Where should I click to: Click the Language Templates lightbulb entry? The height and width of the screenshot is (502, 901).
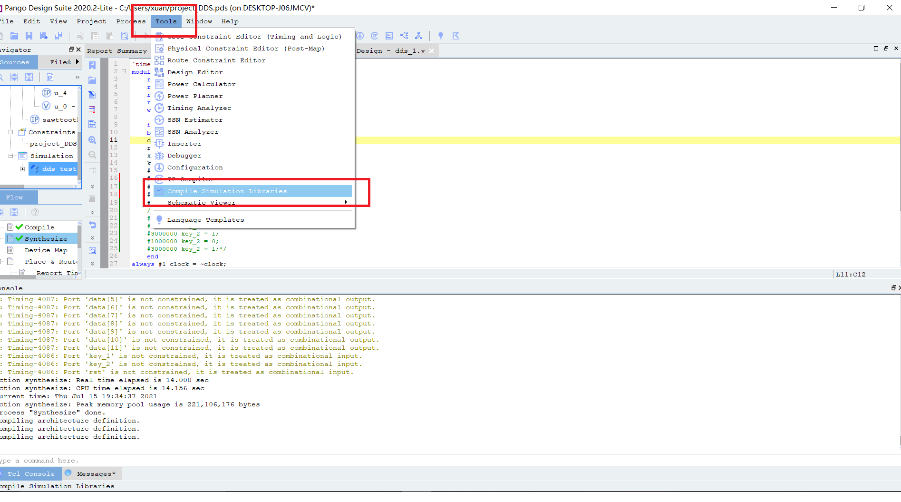(x=205, y=219)
